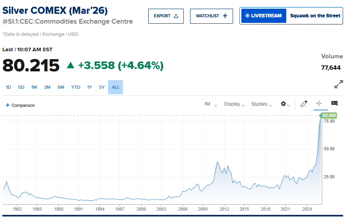Open the chart annotation comment icon
The image size is (349, 220).
(x=334, y=103)
